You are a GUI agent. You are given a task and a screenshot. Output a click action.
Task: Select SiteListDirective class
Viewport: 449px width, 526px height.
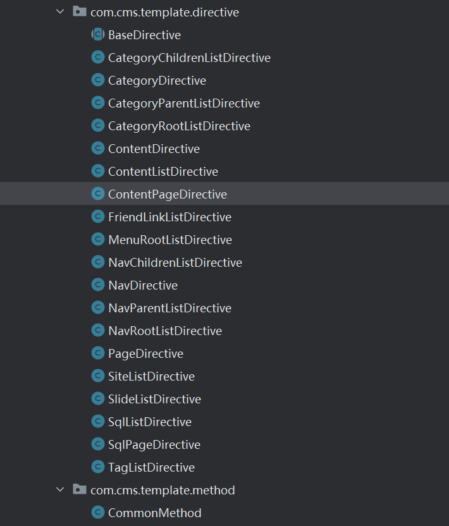point(151,376)
